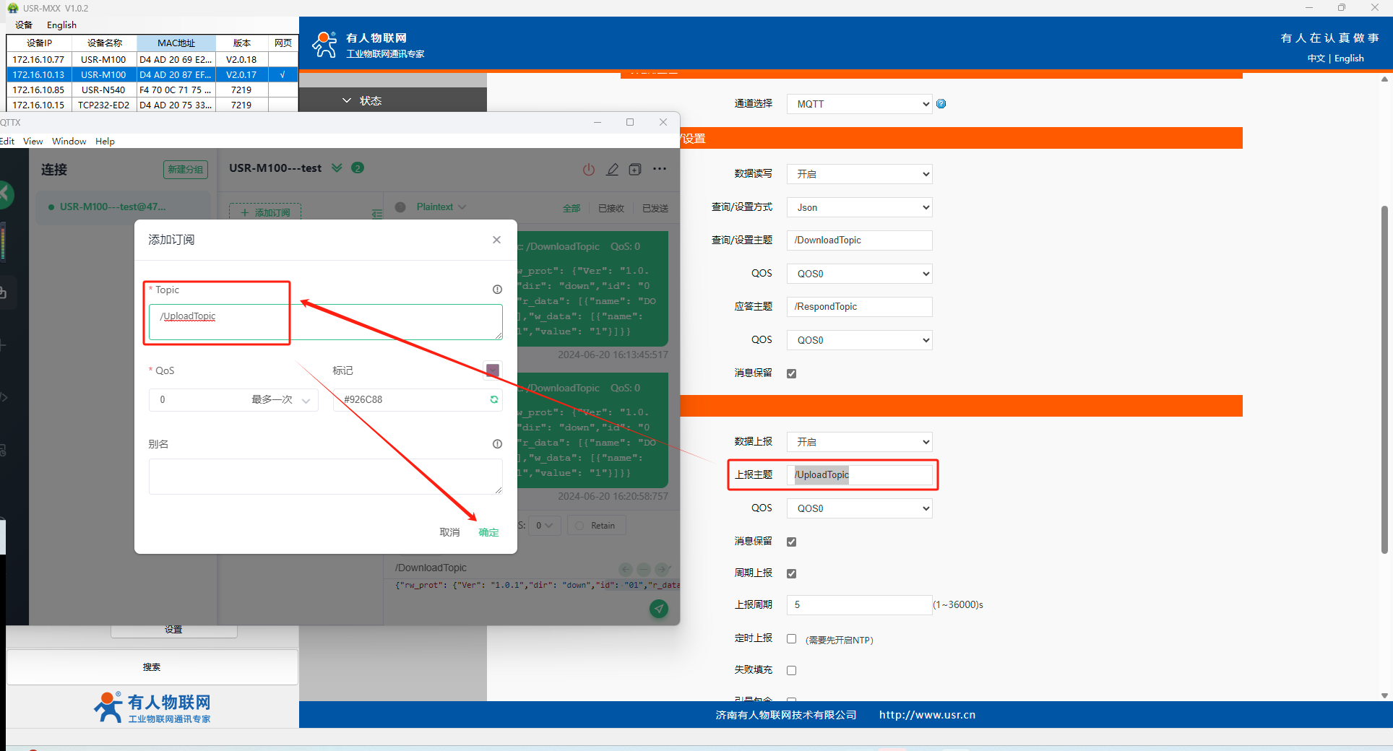
Task: Click the 确定 confirm button
Action: coord(488,532)
